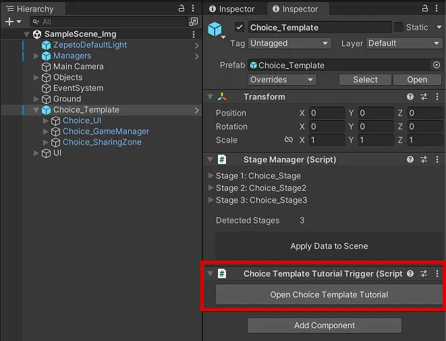The width and height of the screenshot is (446, 341).
Task: Select EventSystem in the Hierarchy
Action: (78, 88)
